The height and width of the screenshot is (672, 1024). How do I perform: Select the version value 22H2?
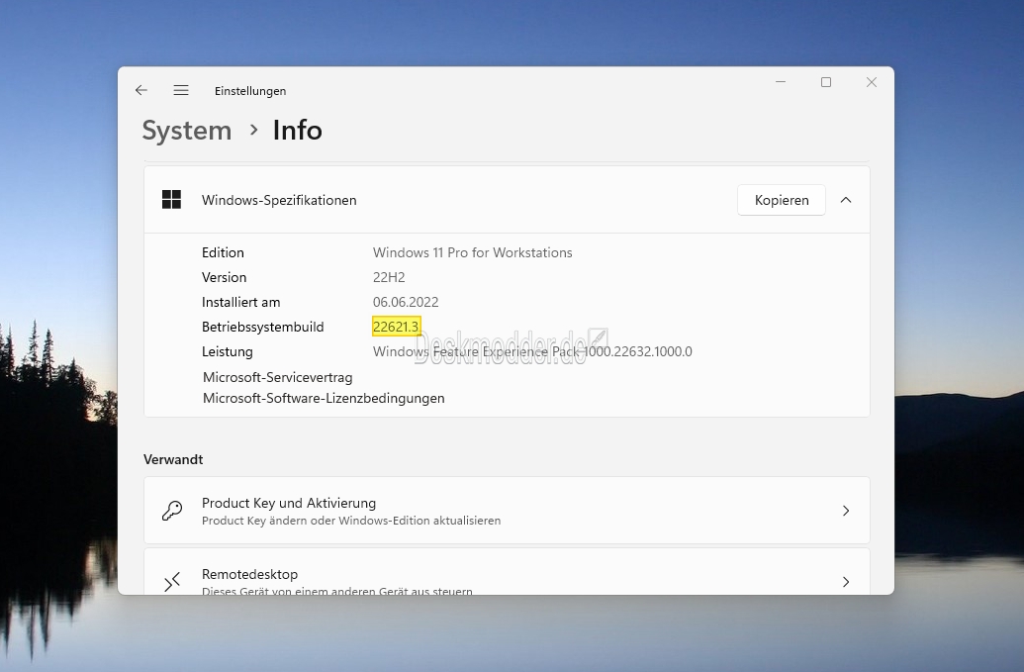coord(389,277)
